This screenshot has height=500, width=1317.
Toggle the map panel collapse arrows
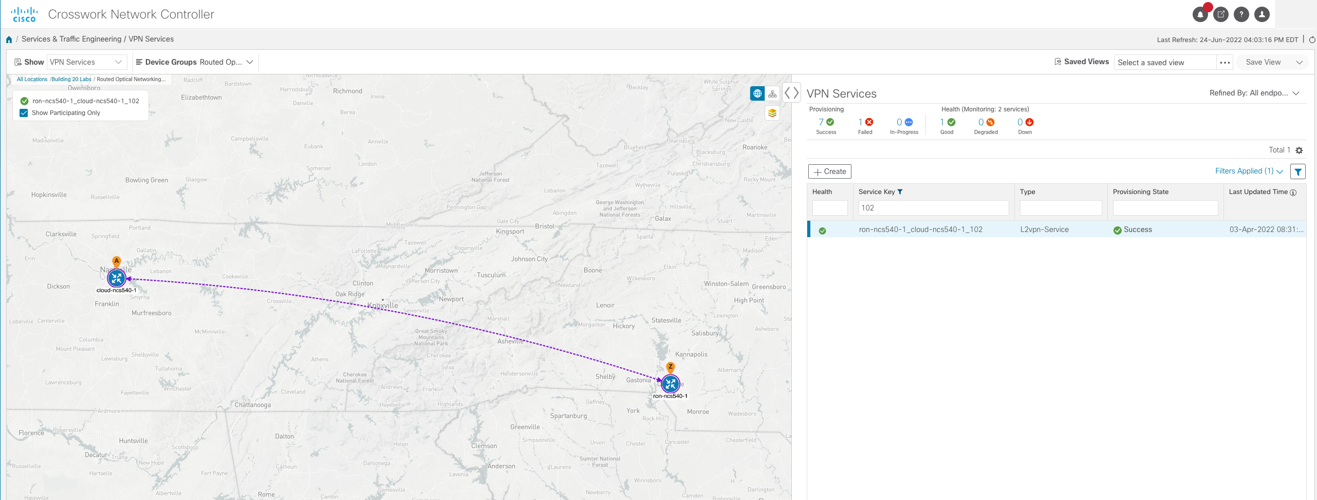pos(791,93)
